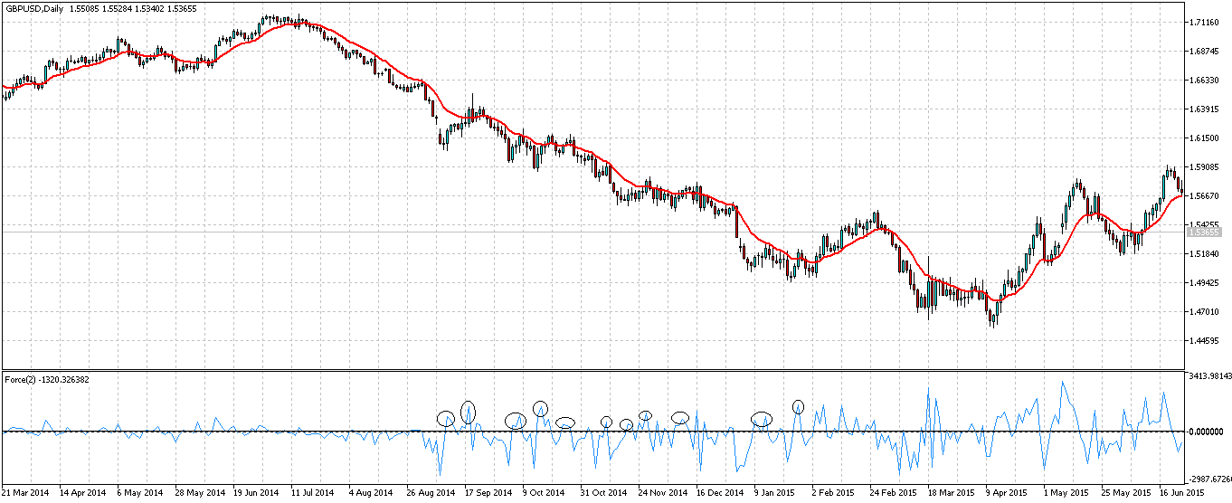The width and height of the screenshot is (1232, 503).
Task: Click the 21 Mar 2014 date label
Action: pyautogui.click(x=25, y=493)
